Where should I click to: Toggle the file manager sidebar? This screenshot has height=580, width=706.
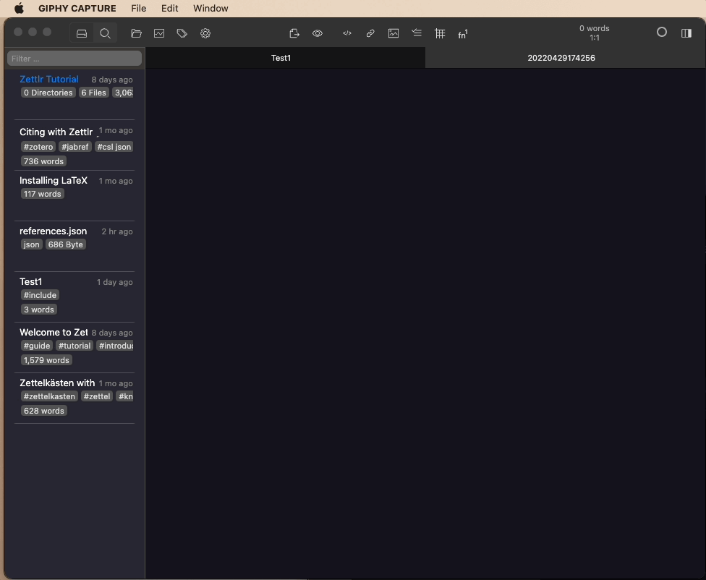[x=81, y=33]
